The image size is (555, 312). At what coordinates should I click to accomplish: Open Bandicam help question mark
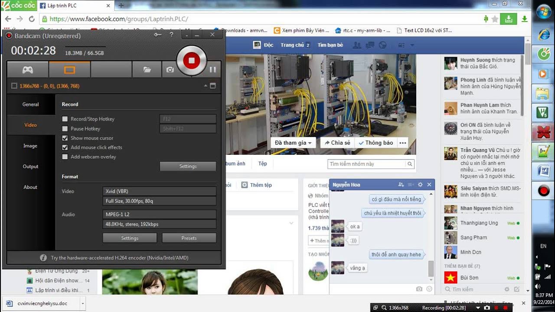click(x=171, y=35)
